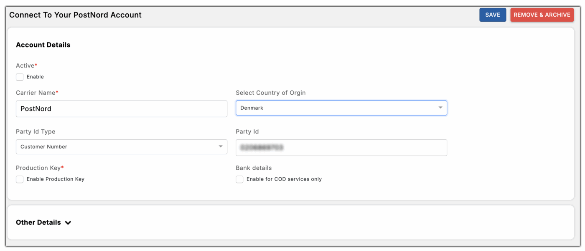Click the arrow icon in the Denmark dropdown
Screen dimensions: 585x251
coord(440,108)
